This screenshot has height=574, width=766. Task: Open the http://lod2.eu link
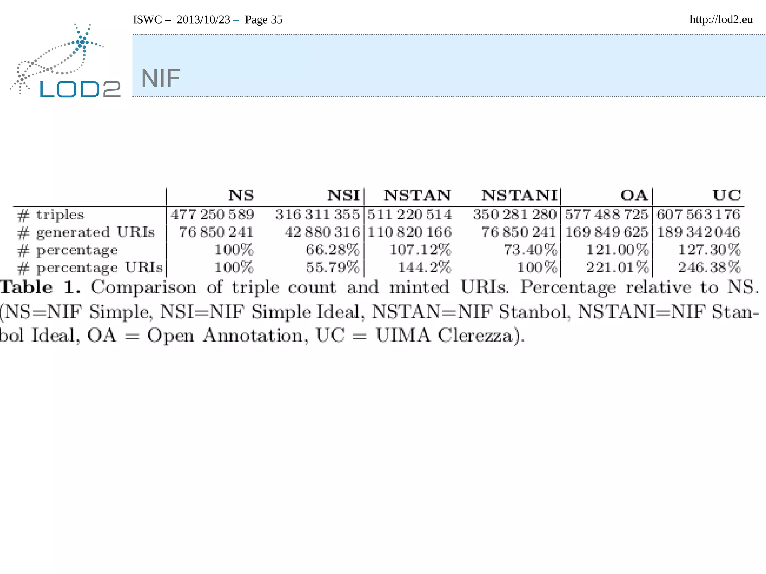(x=721, y=19)
